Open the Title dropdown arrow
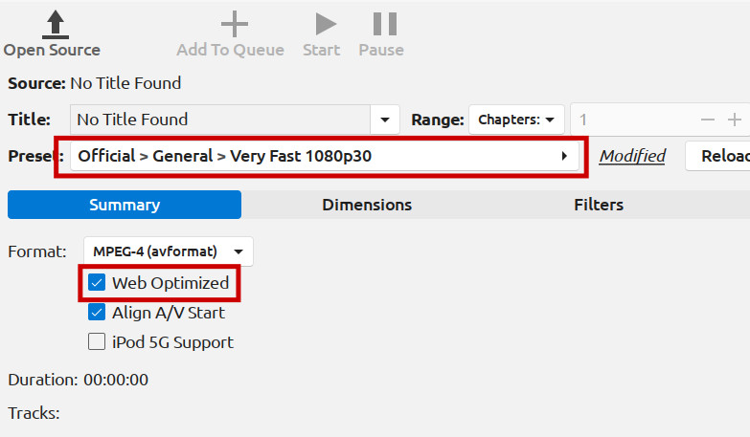 pyautogui.click(x=385, y=120)
